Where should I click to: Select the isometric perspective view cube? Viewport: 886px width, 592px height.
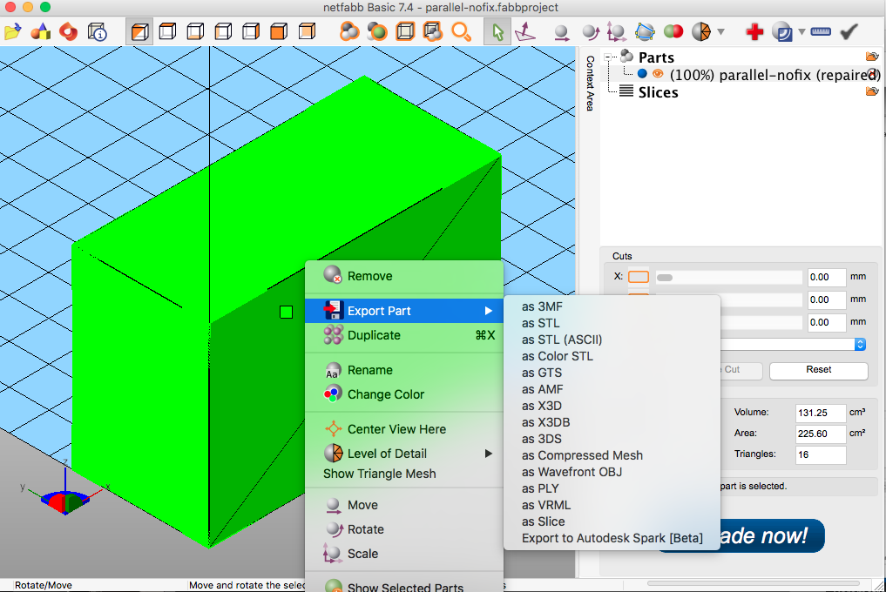pyautogui.click(x=139, y=31)
